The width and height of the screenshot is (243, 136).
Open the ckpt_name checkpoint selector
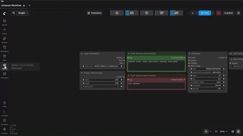(102, 66)
